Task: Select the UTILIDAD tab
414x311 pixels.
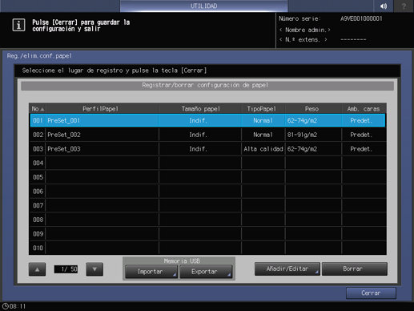Action: 203,6
